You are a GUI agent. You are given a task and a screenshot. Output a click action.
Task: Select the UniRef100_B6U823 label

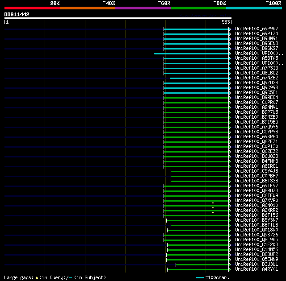[257, 157]
